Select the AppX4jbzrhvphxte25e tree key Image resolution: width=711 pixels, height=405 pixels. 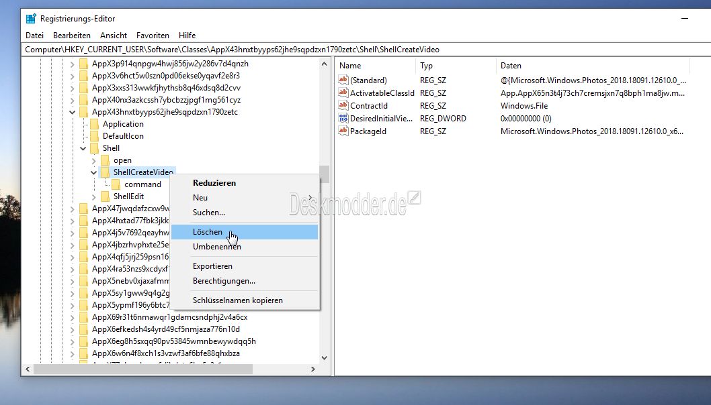pos(130,245)
